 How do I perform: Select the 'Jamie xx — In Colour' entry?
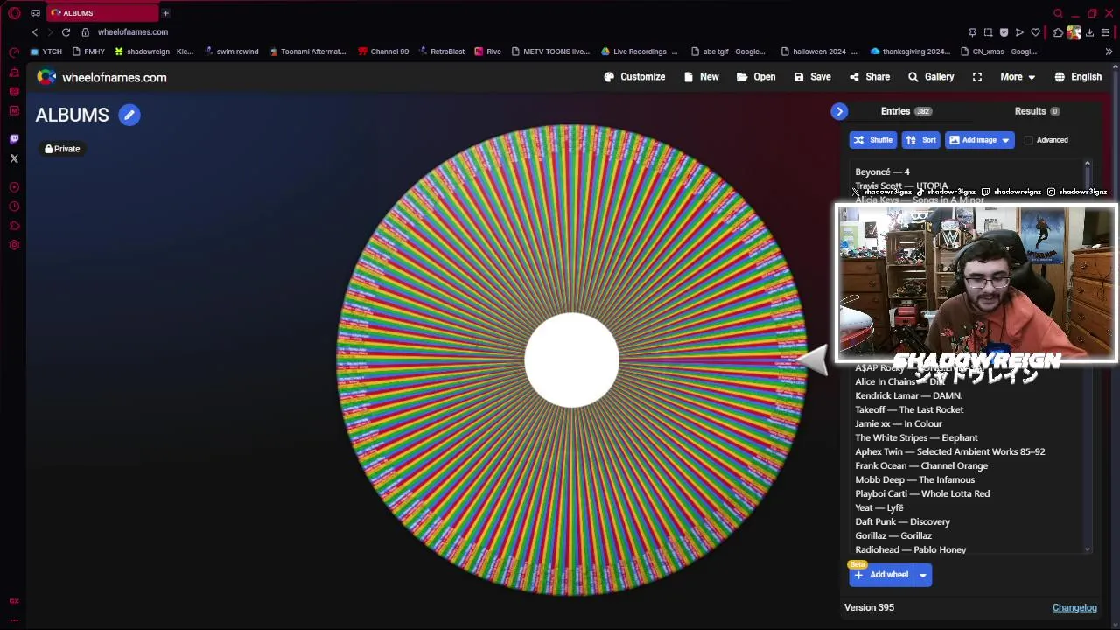point(899,423)
